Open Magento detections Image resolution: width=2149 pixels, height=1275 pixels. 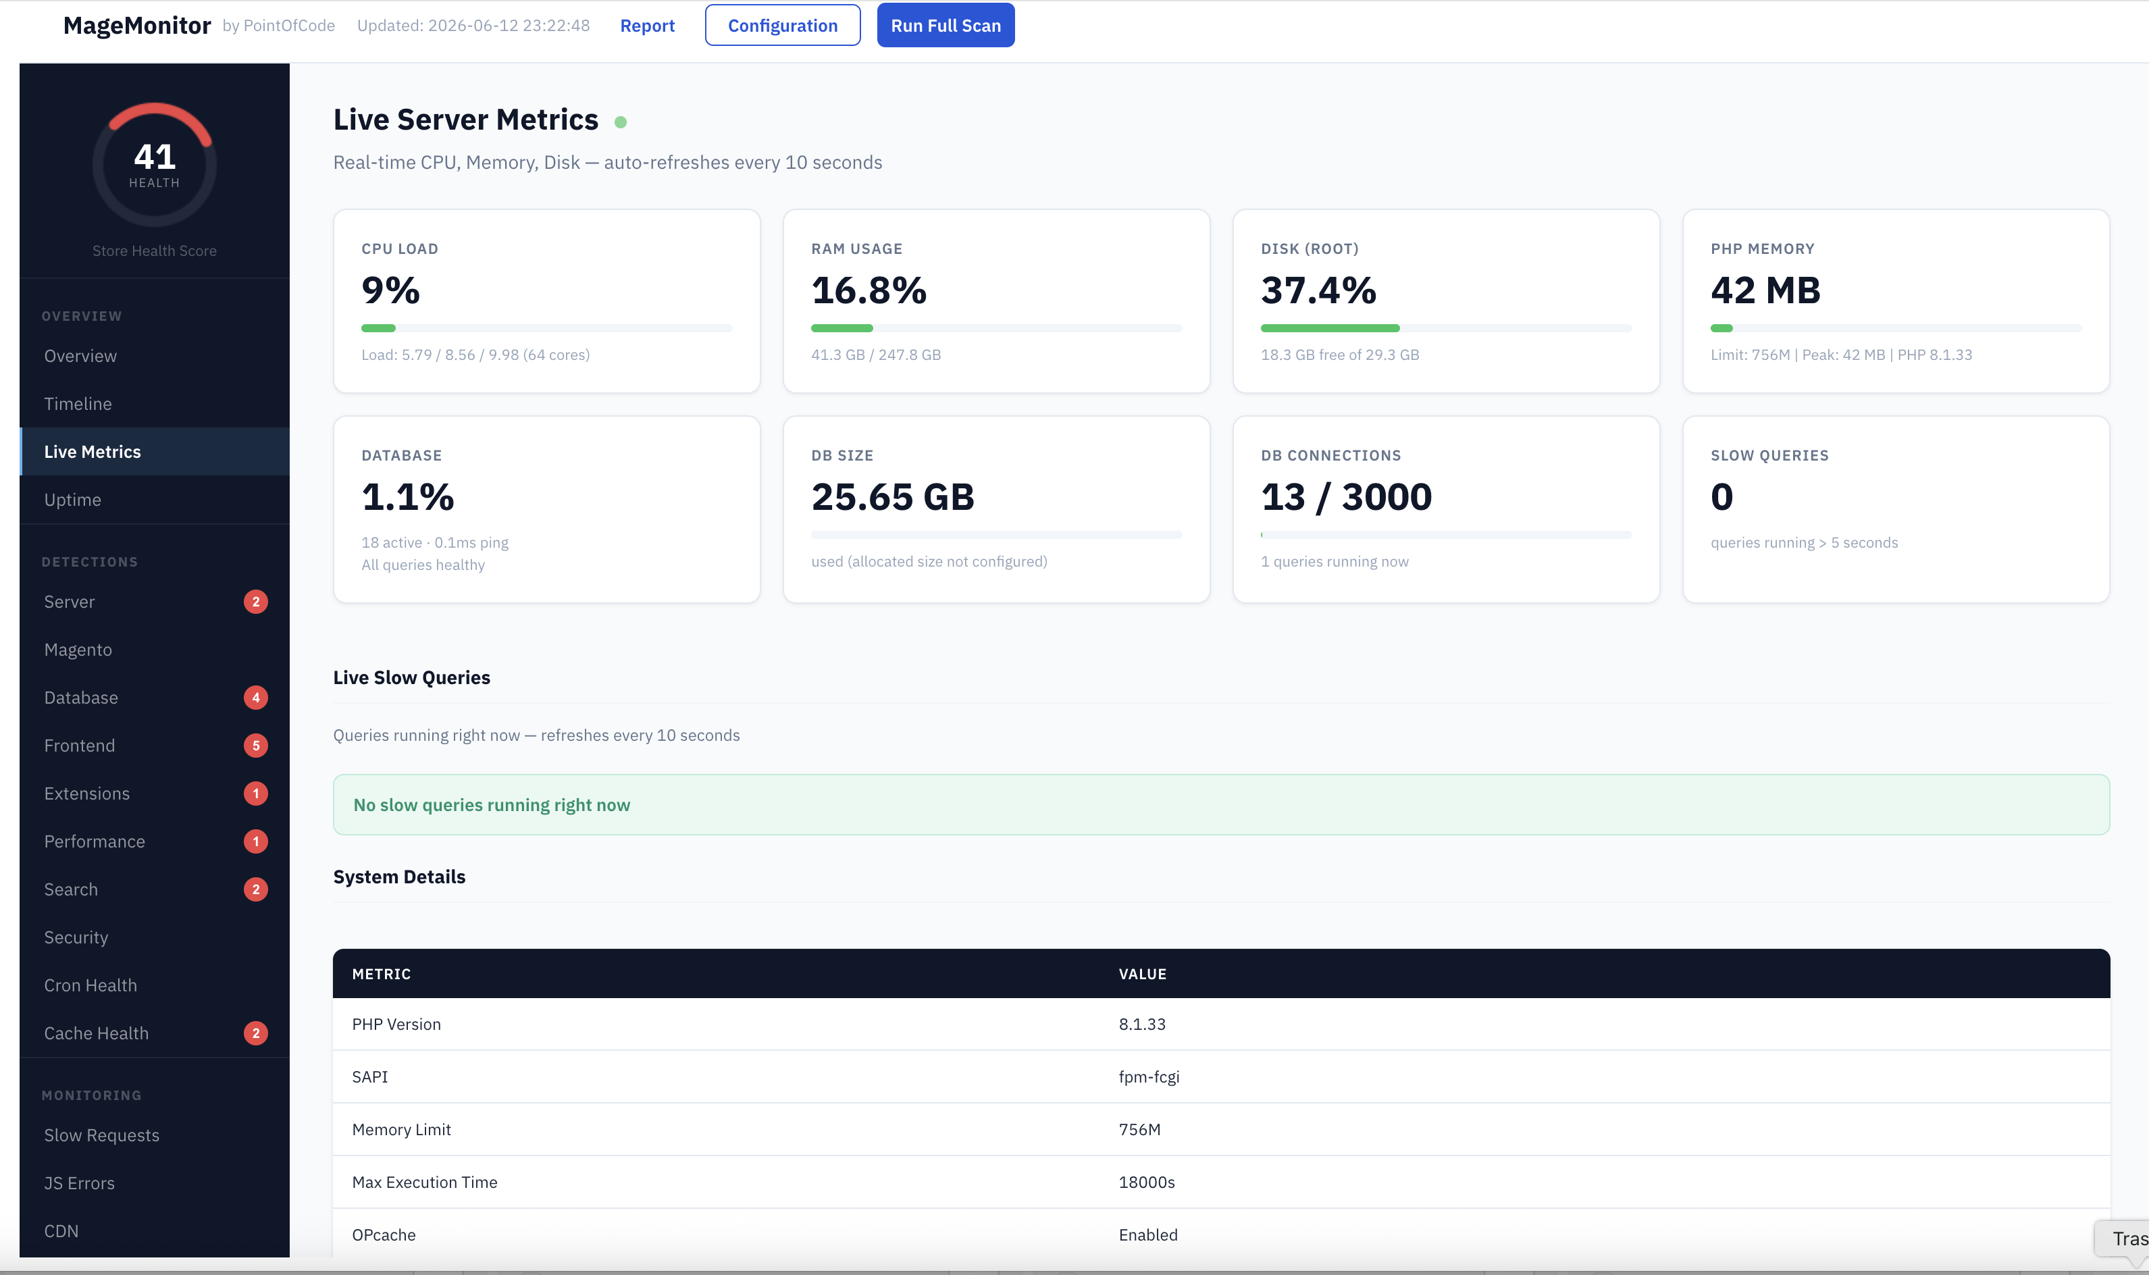click(155, 650)
